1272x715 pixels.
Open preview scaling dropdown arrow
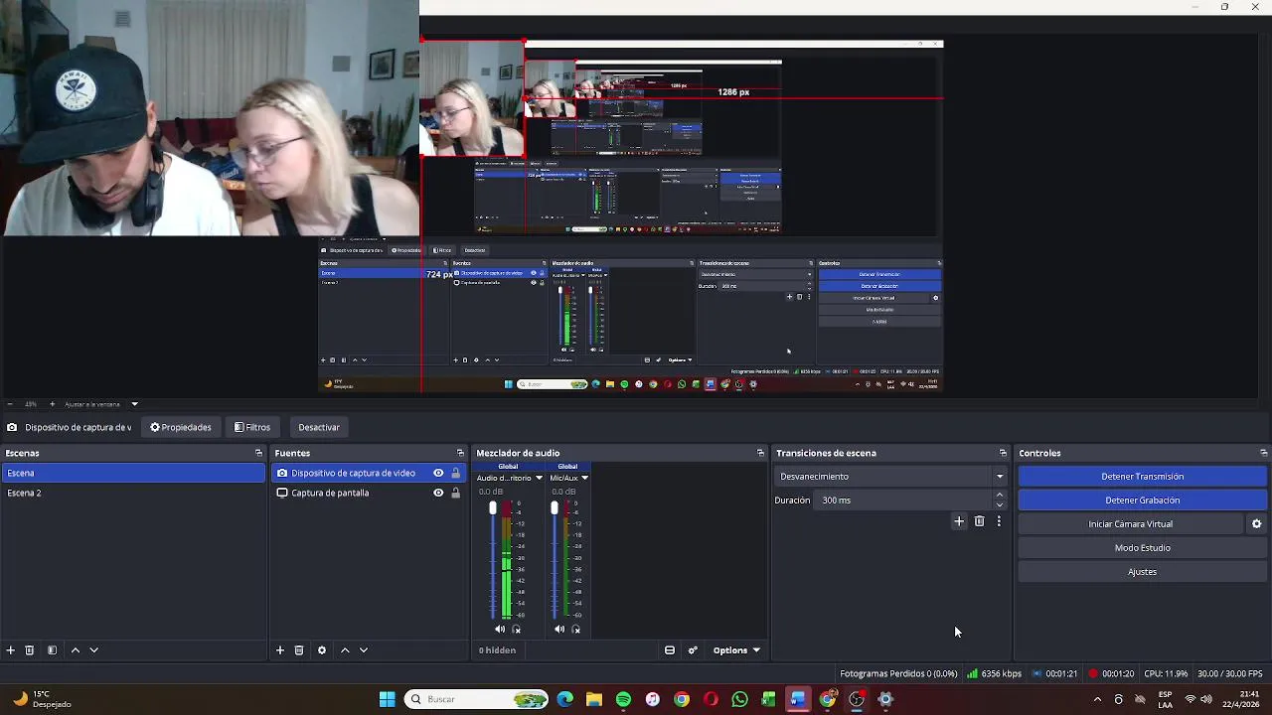coord(134,404)
